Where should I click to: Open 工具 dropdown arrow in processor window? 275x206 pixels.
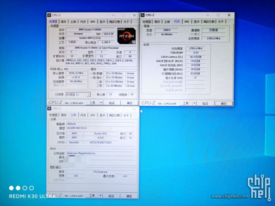[101, 103]
